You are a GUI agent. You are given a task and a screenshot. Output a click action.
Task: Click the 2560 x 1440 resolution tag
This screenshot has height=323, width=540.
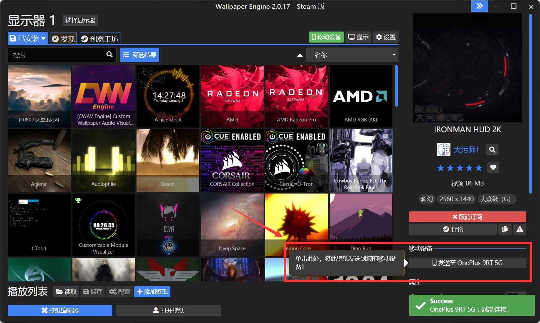coord(456,199)
